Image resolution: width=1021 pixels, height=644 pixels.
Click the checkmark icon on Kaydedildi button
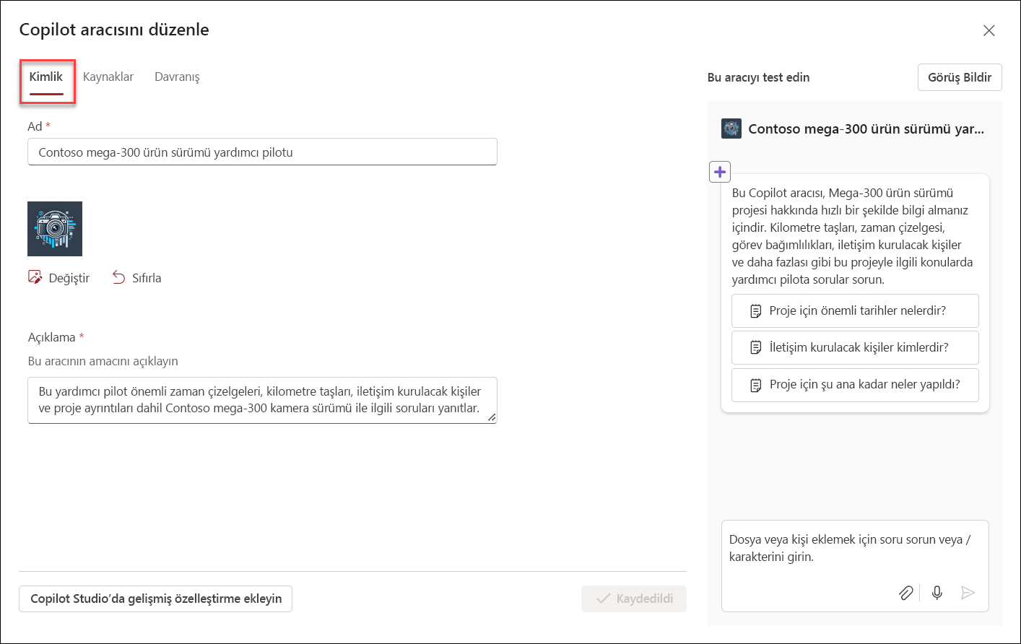coord(604,599)
